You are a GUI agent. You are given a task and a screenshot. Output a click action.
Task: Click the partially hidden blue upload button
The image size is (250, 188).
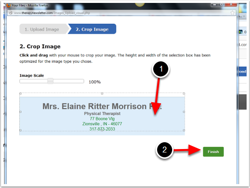pos(243,72)
